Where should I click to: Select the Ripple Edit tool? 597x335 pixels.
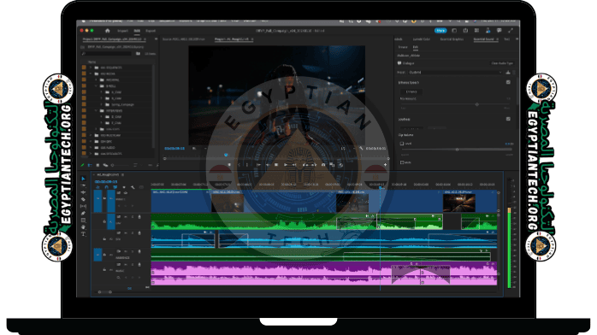83,192
